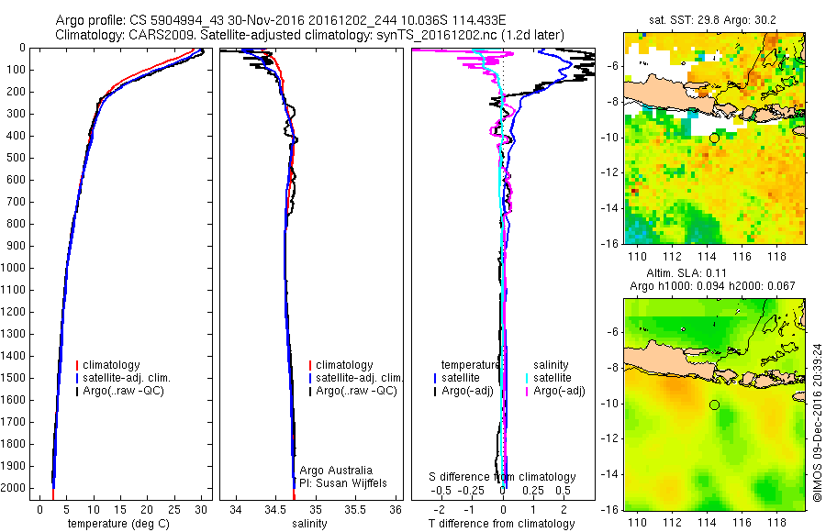Click temperature axis tick '15'
The height and width of the screenshot is (532, 826).
point(120,510)
